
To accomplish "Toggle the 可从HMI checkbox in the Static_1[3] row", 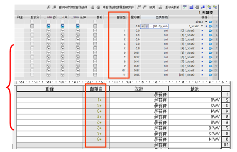I will pyautogui.click(x=78, y=44).
